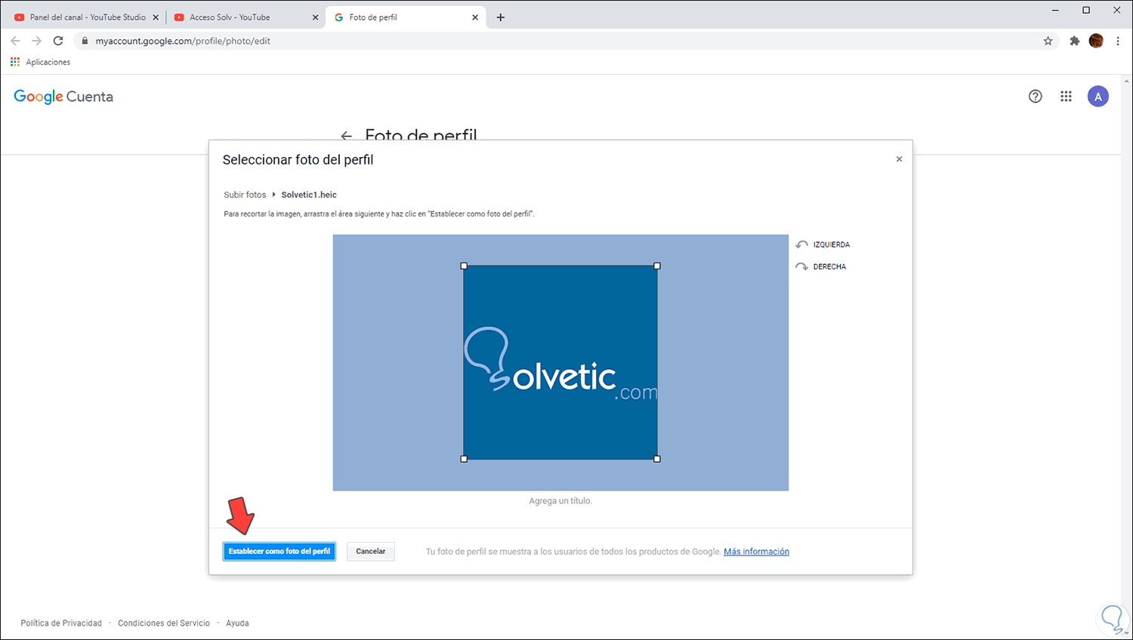Select the Foto de perfil browser tab
The image size is (1133, 640).
[x=404, y=17]
